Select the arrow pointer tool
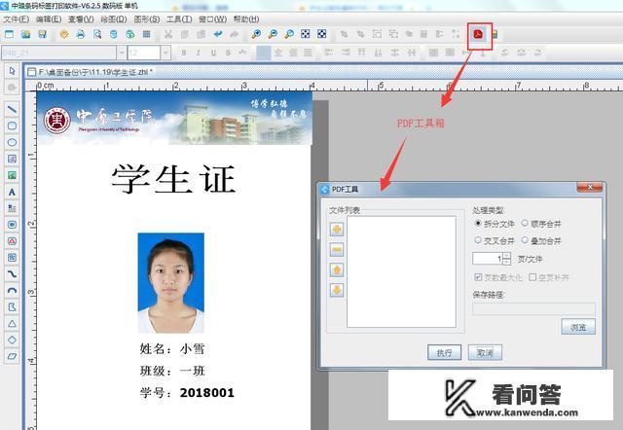Image resolution: width=623 pixels, height=430 pixels. click(12, 71)
